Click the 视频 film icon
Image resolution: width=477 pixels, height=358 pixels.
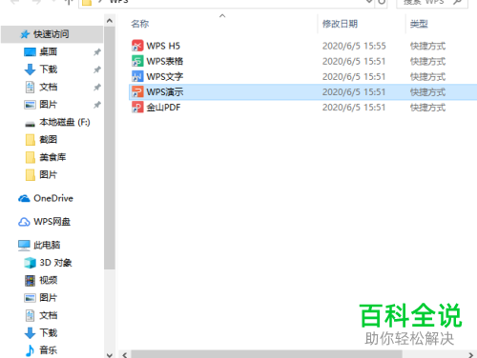tap(30, 280)
